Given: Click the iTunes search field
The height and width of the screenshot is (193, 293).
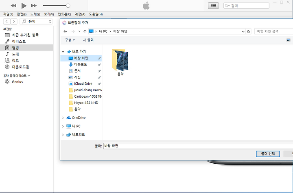Looking at the screenshot, I should [x=246, y=6].
